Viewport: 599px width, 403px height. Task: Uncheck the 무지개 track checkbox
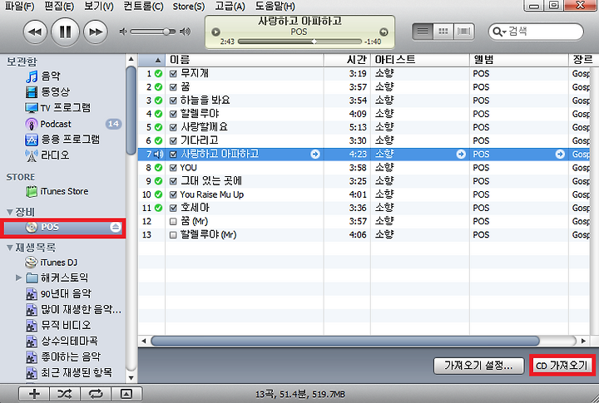pos(173,74)
